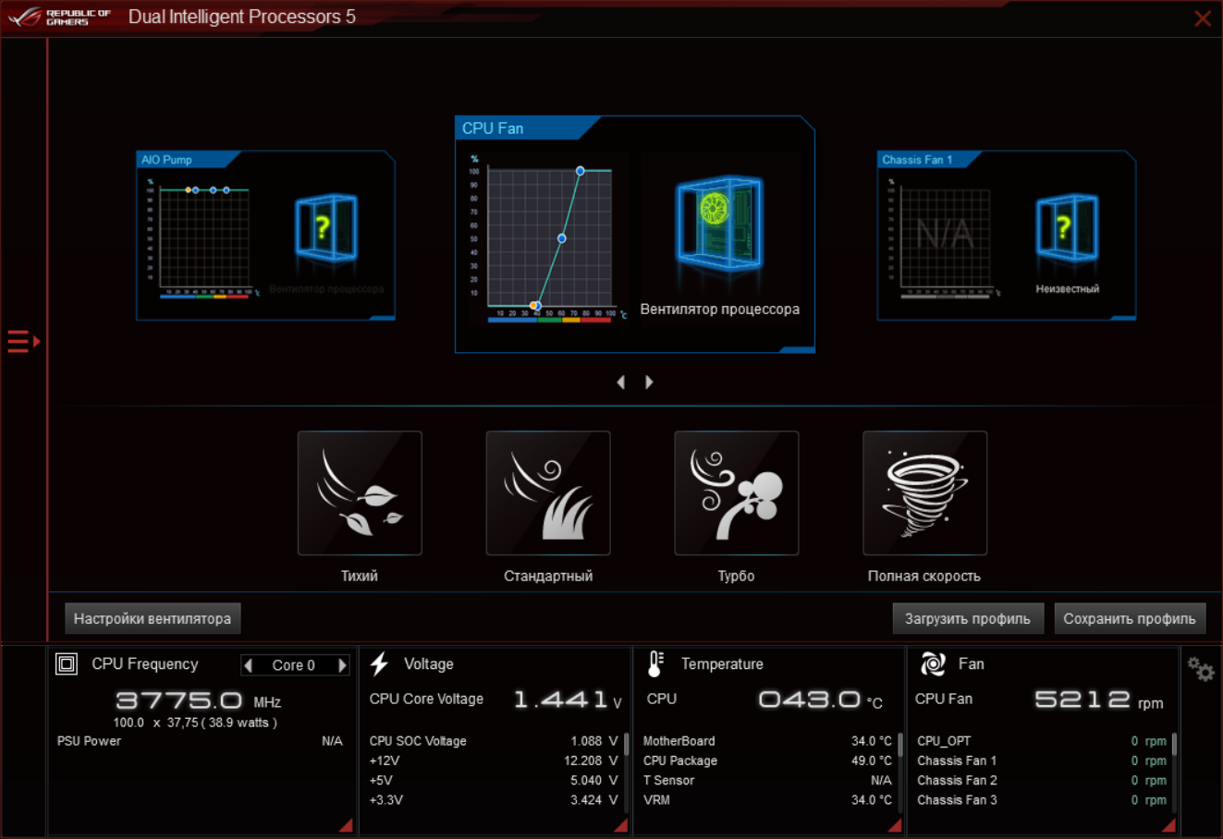Close the Dual Intelligent Processors 5 window
The image size is (1223, 839).
click(1203, 18)
